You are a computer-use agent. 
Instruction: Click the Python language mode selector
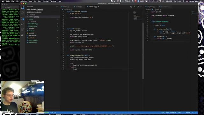point(188,113)
